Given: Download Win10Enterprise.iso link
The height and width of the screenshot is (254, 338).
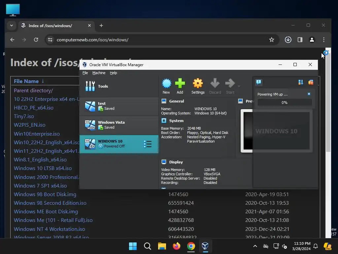Looking at the screenshot, I should [37, 134].
